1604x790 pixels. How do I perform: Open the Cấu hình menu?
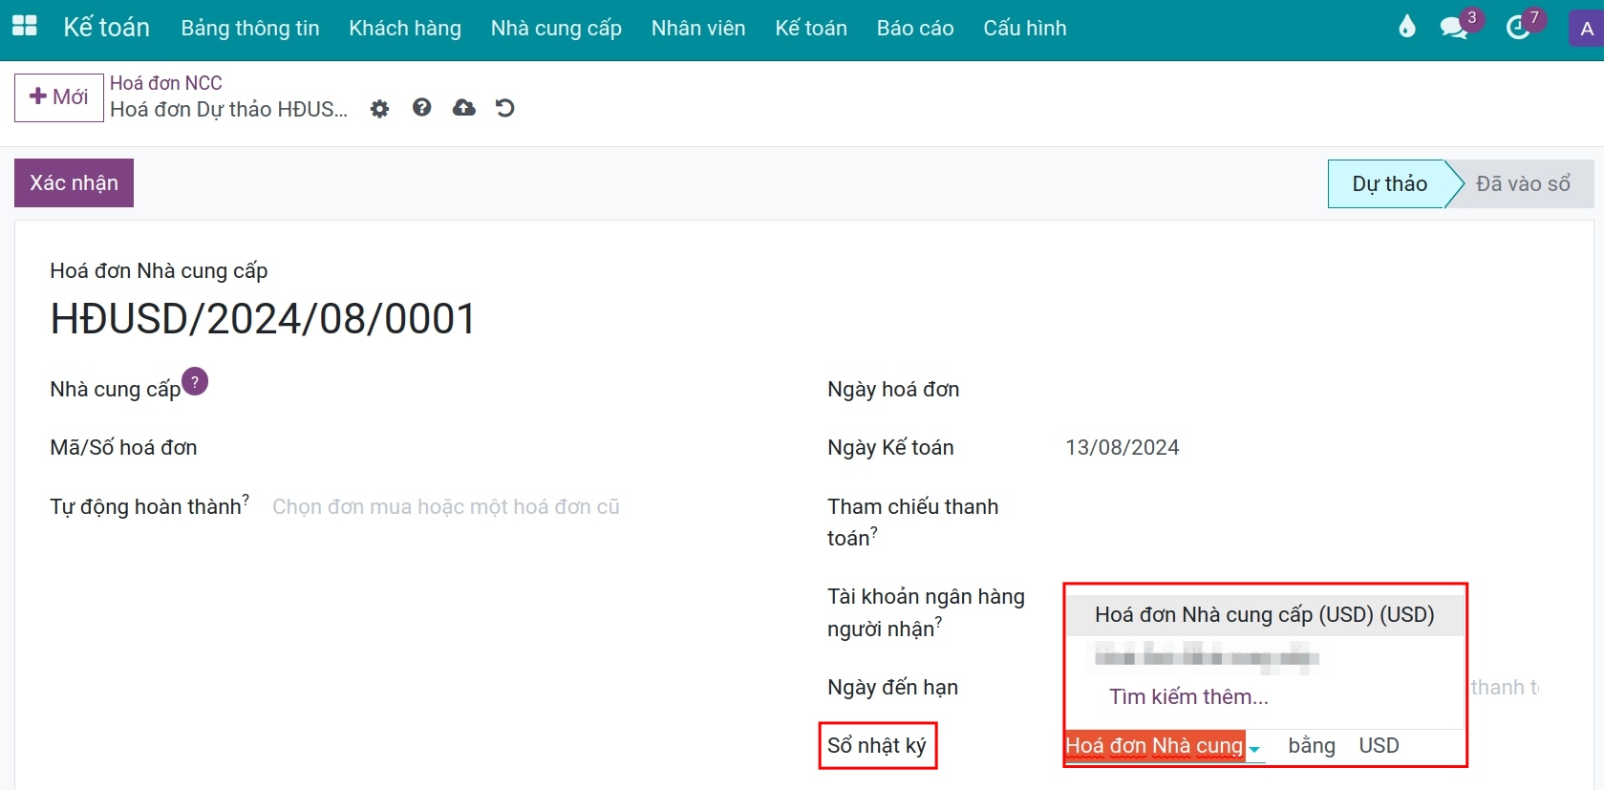click(x=1024, y=29)
